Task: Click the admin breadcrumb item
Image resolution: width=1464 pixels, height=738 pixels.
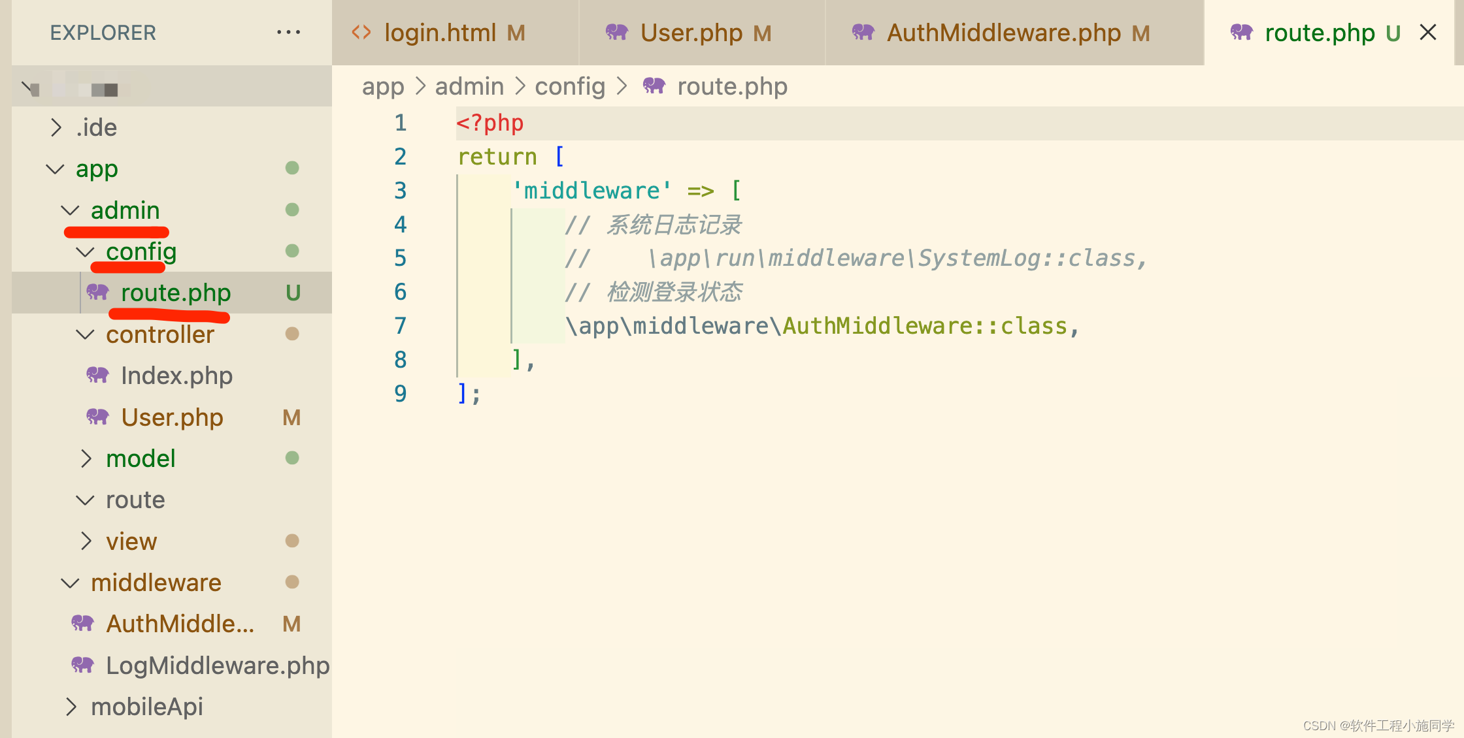Action: pos(469,86)
